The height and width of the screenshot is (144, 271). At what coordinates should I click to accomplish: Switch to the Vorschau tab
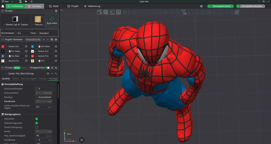pos(35,6)
